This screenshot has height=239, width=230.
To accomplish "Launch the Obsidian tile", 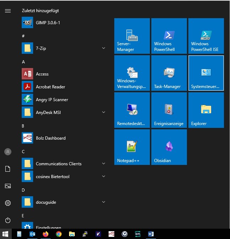I will [x=169, y=147].
